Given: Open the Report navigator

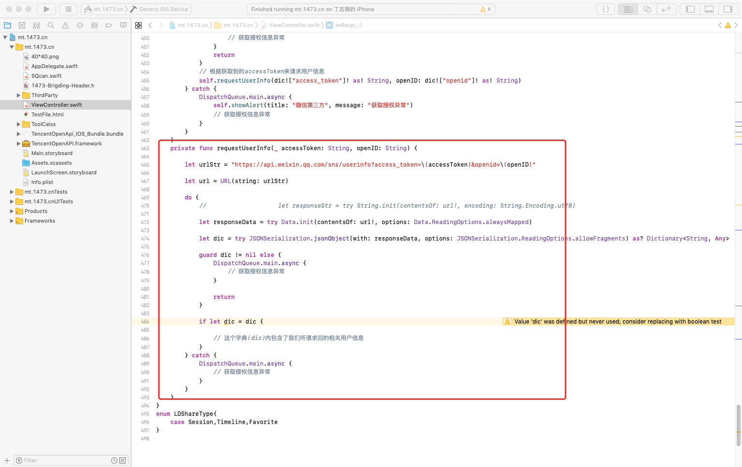Looking at the screenshot, I should tap(123, 25).
